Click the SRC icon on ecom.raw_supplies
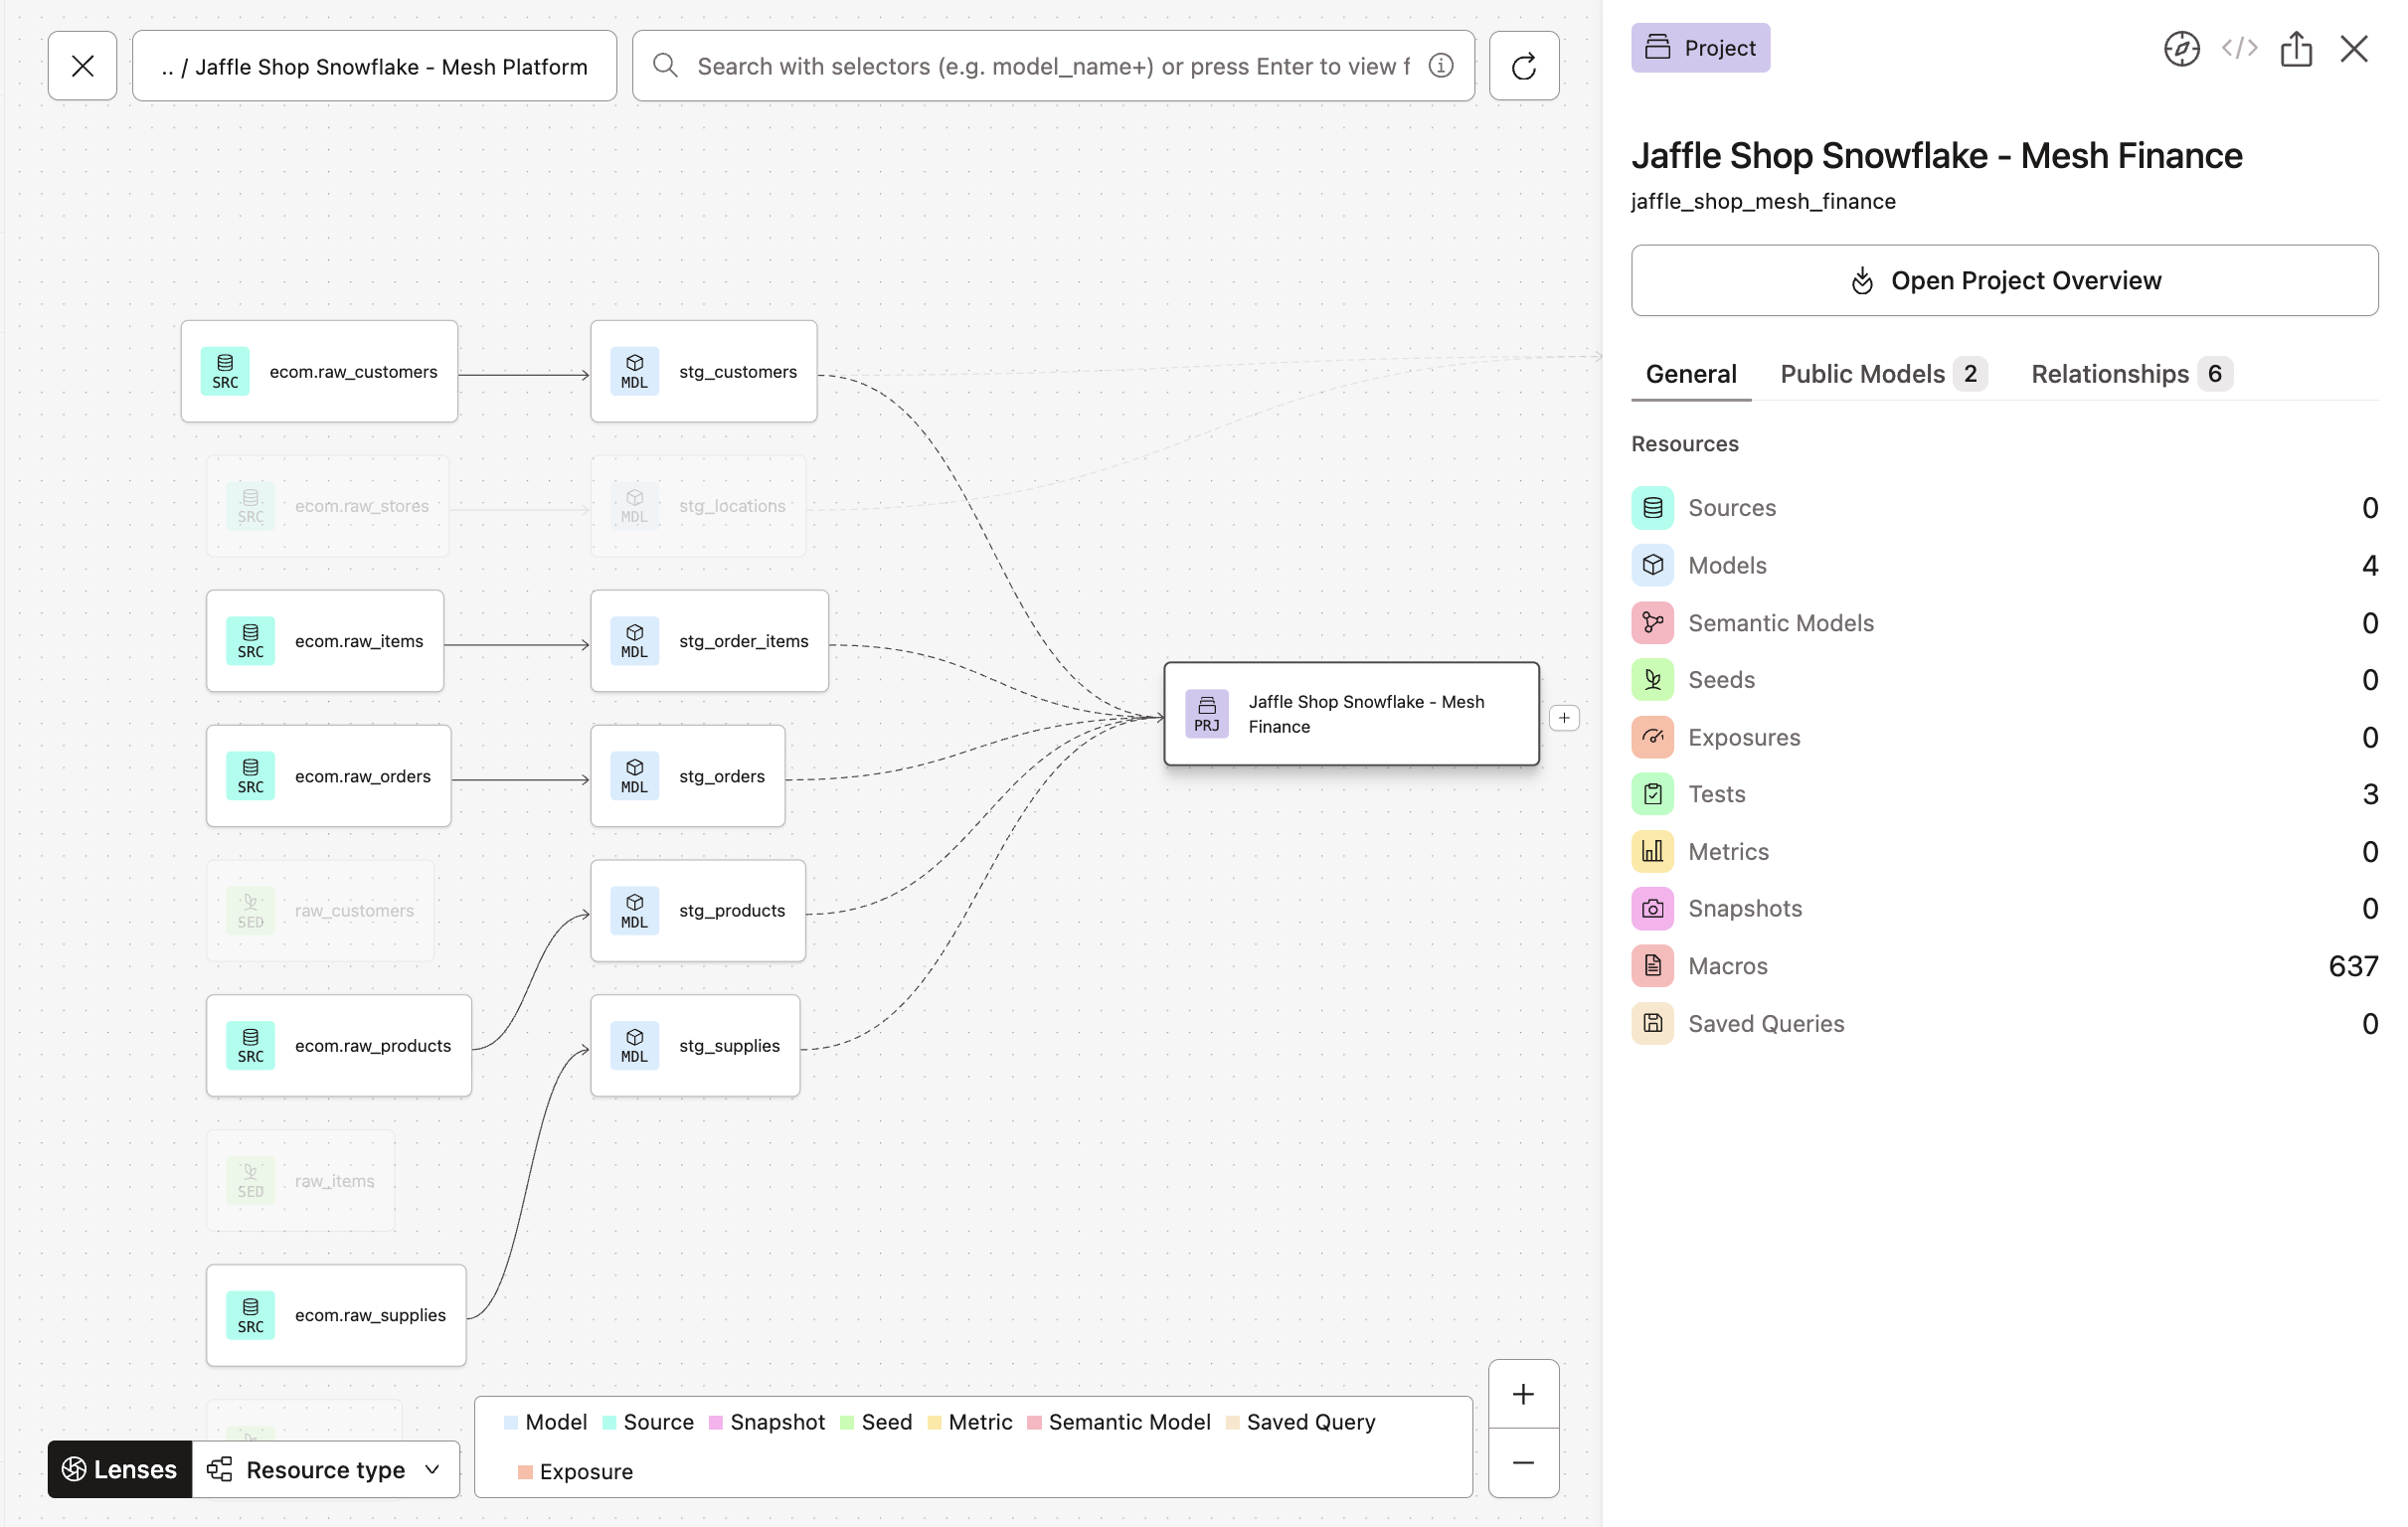Image resolution: width=2408 pixels, height=1527 pixels. click(250, 1316)
